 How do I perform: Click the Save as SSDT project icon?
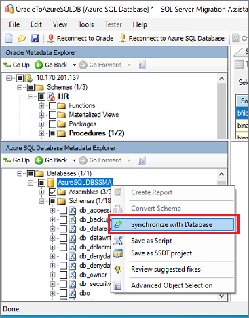point(118,253)
